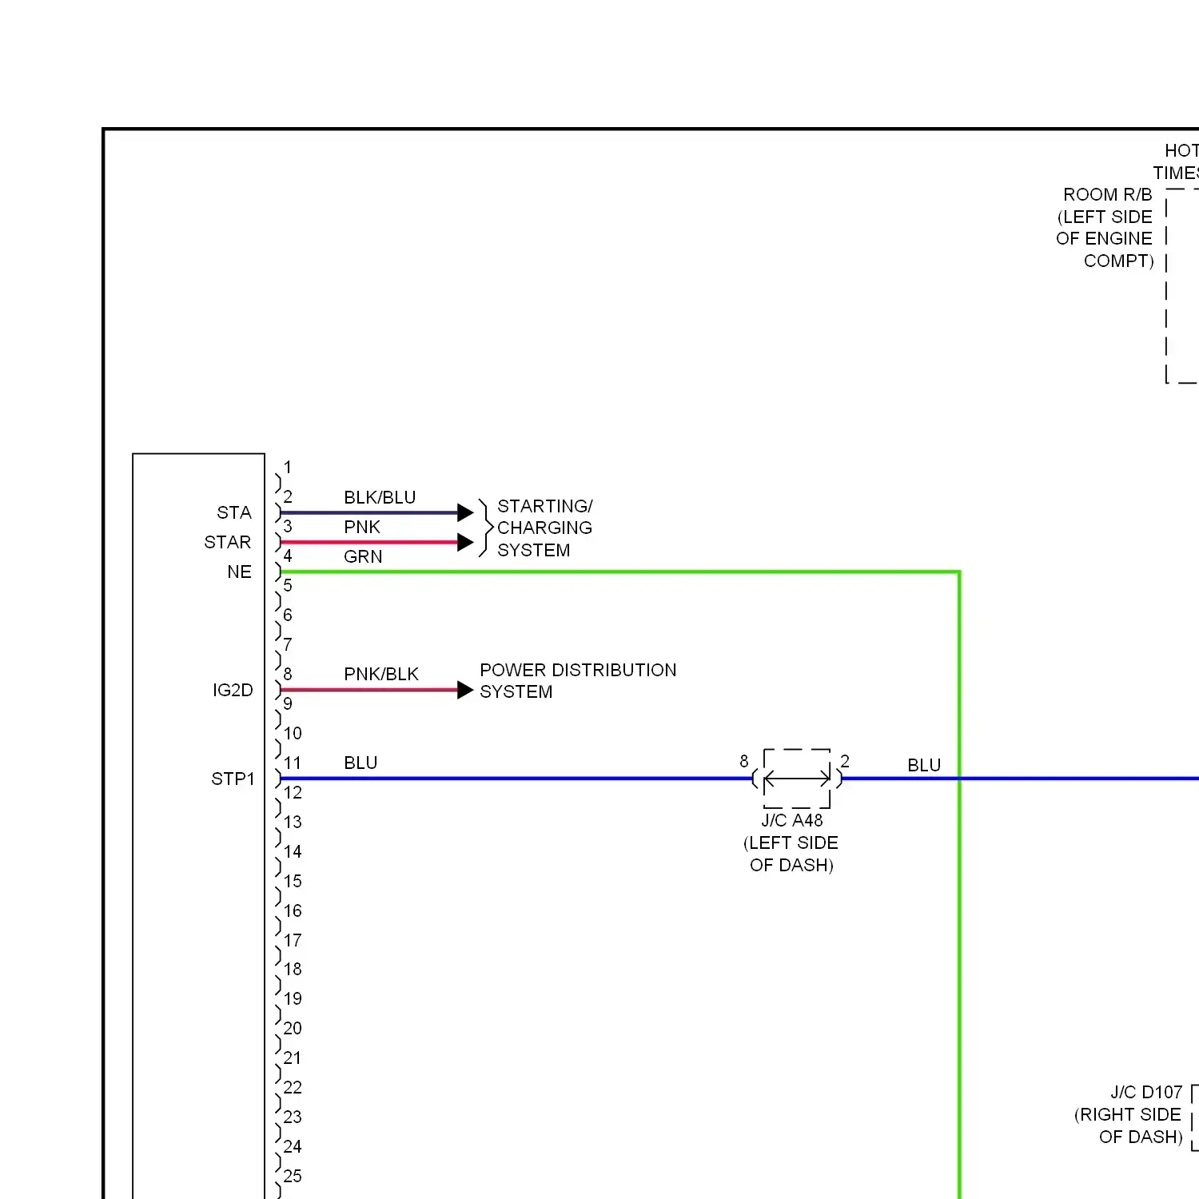Click pin number 1
The image size is (1199, 1199).
pos(288,467)
